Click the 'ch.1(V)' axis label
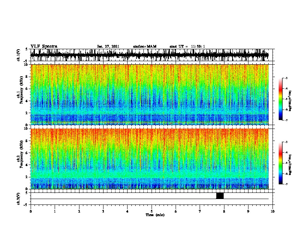 pos(18,55)
